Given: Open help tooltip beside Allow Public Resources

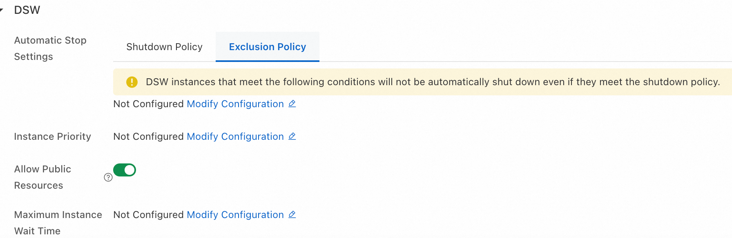Looking at the screenshot, I should click(108, 177).
